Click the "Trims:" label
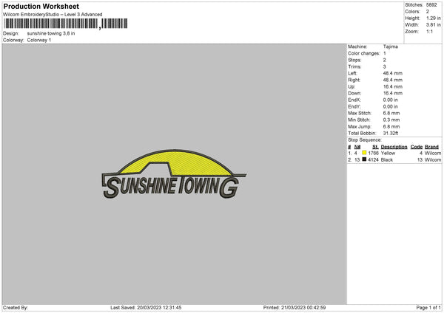 (x=354, y=66)
